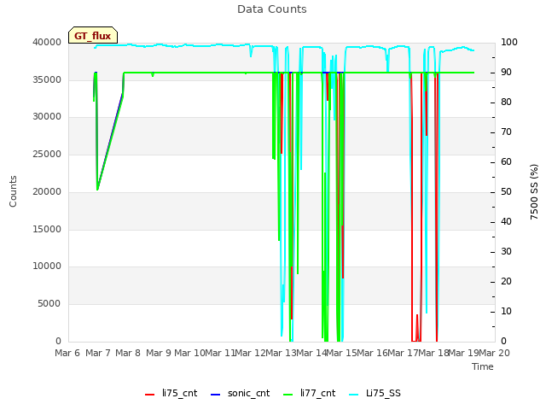
Task: Click the Mar 20 date tick
Action: [x=495, y=353]
